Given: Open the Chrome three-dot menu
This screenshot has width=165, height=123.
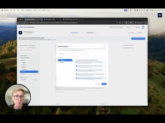Looking at the screenshot, I should pyautogui.click(x=146, y=23).
